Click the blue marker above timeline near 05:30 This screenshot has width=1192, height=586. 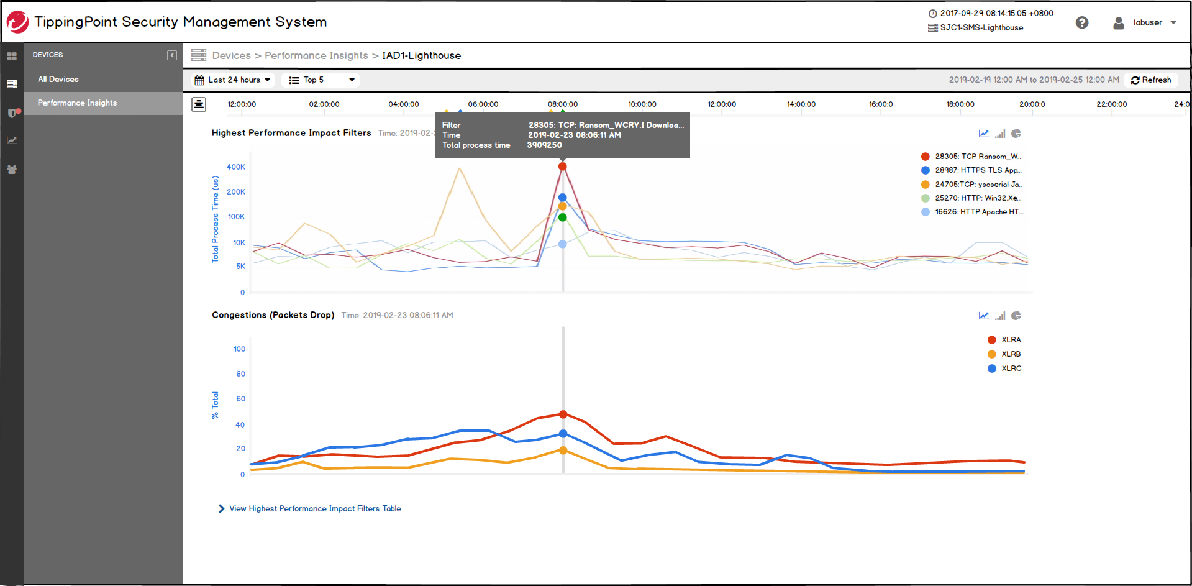coord(460,112)
